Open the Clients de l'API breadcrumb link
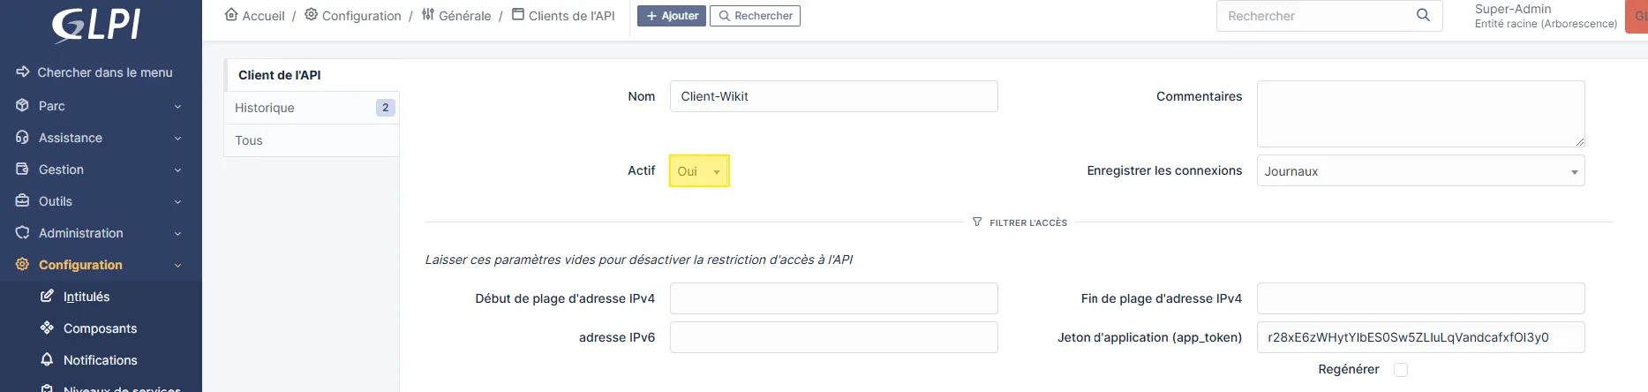The height and width of the screenshot is (392, 1648). [x=571, y=16]
